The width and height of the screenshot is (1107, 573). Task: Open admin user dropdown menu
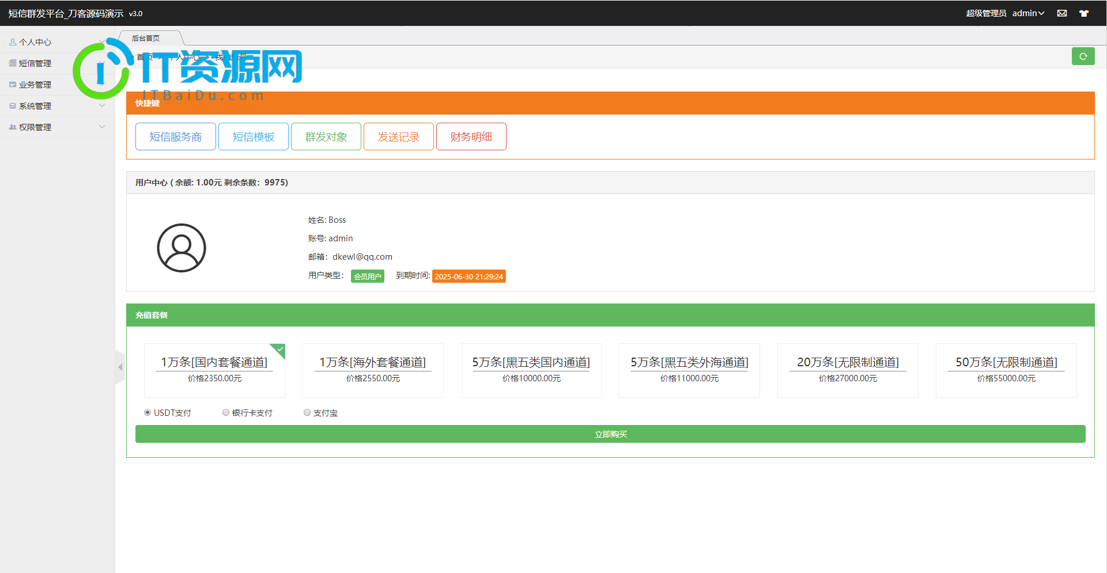(x=1028, y=13)
